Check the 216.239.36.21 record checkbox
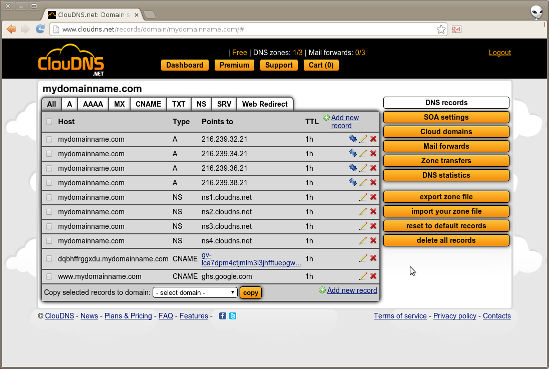The height and width of the screenshot is (369, 549). pos(49,168)
